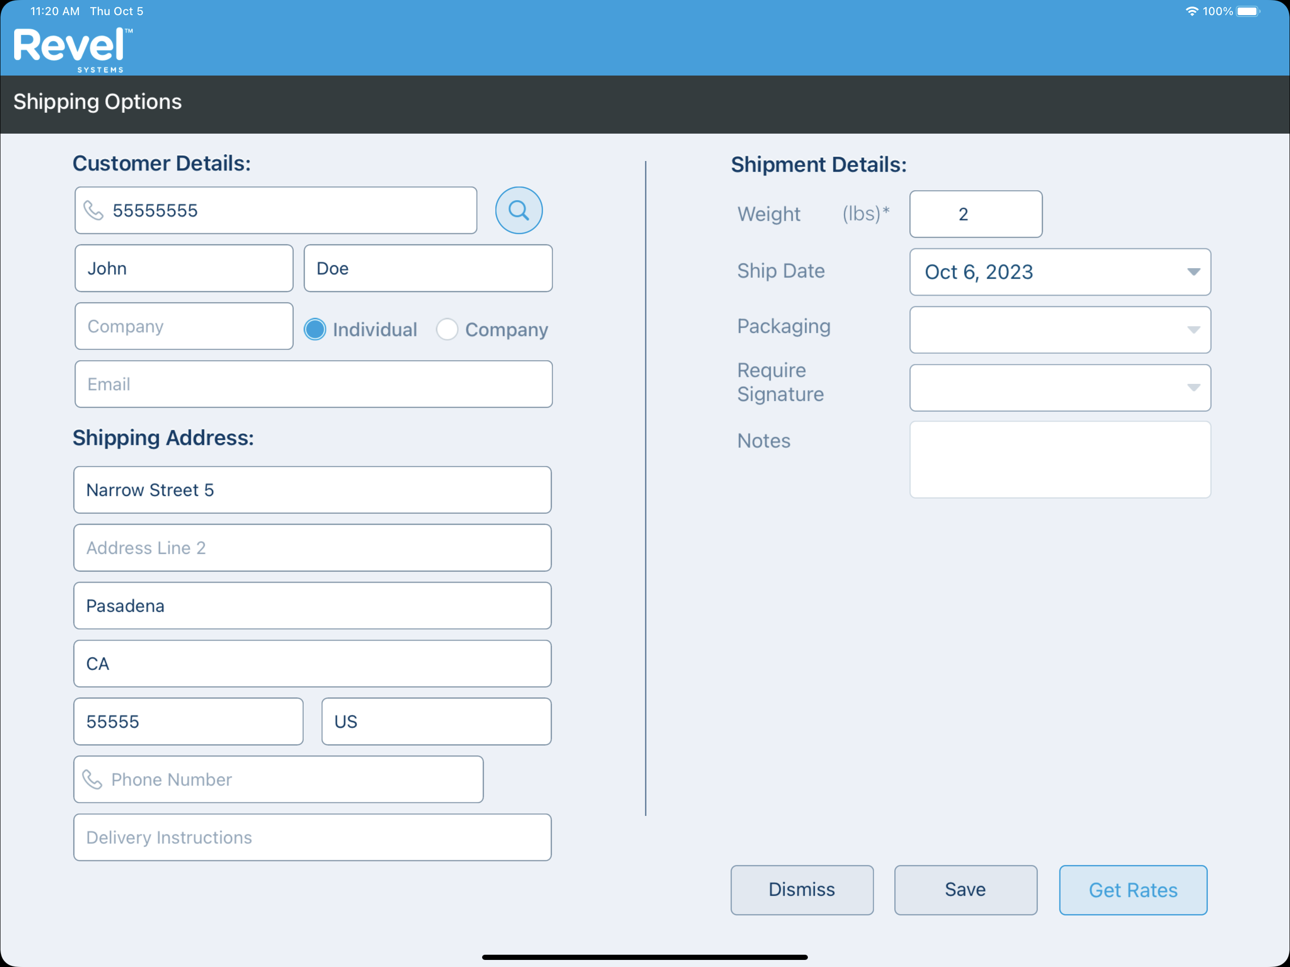
Task: Click the Email field
Action: click(313, 384)
